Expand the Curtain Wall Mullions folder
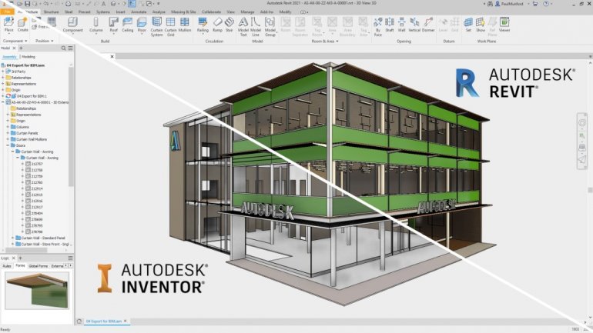593x333 pixels. tap(8, 139)
